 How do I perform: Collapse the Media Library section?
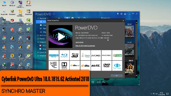click(x=38, y=18)
